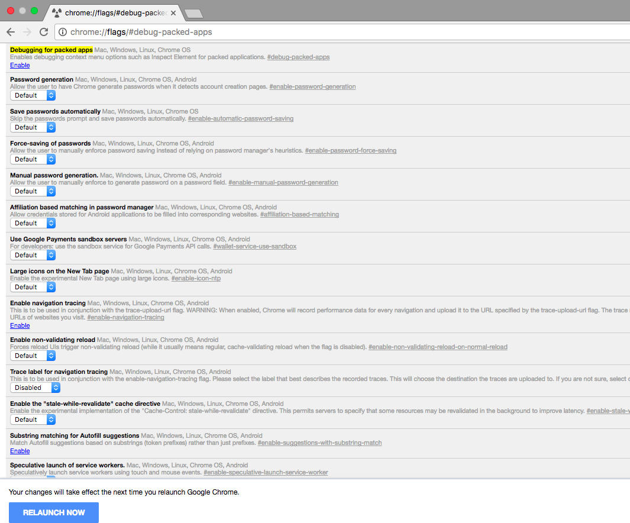The width and height of the screenshot is (630, 523).
Task: Enable Debugging for packed apps
Action: pyautogui.click(x=20, y=65)
